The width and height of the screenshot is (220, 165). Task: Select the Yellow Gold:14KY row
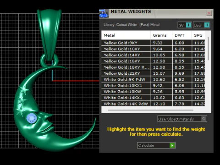point(153,55)
